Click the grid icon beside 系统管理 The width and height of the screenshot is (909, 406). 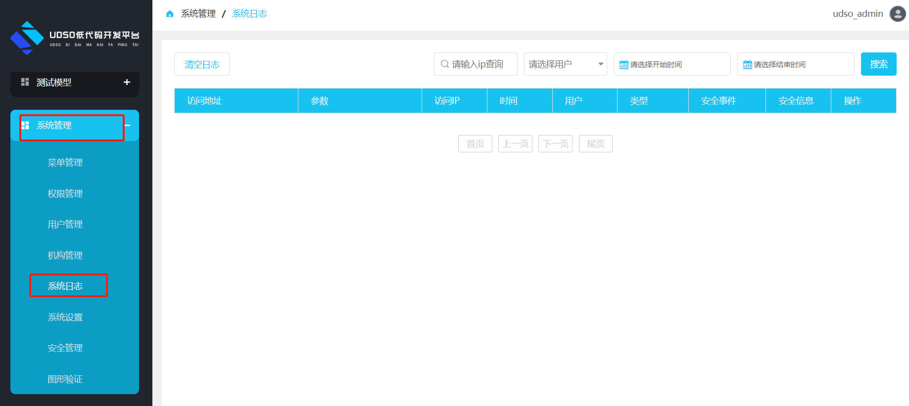[x=25, y=125]
